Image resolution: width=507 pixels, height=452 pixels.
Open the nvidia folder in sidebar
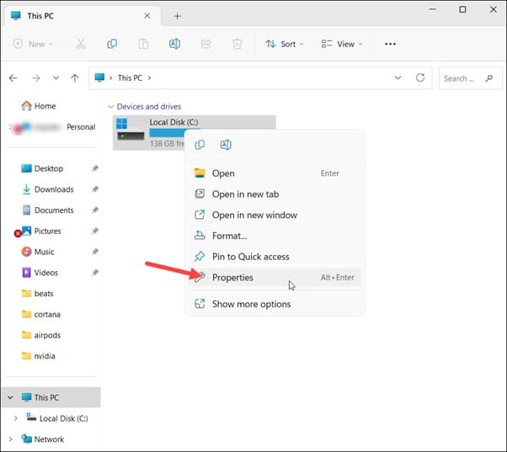pyautogui.click(x=38, y=356)
